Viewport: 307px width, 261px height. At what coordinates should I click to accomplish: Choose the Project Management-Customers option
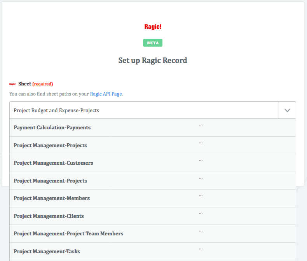53,163
